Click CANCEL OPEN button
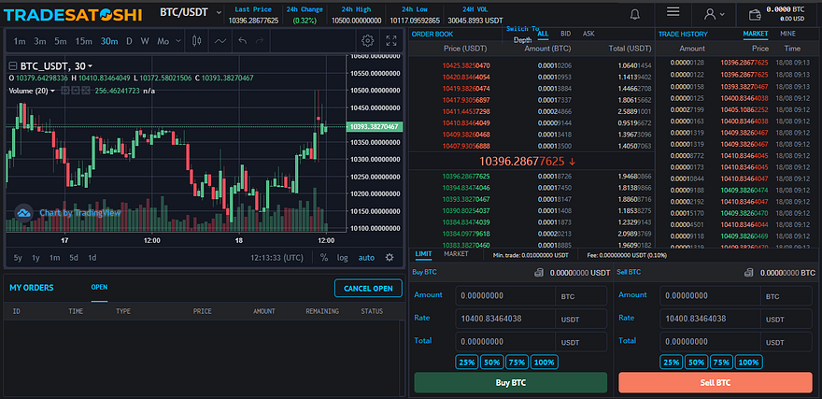Screen dimensions: 822x399 (x=368, y=289)
